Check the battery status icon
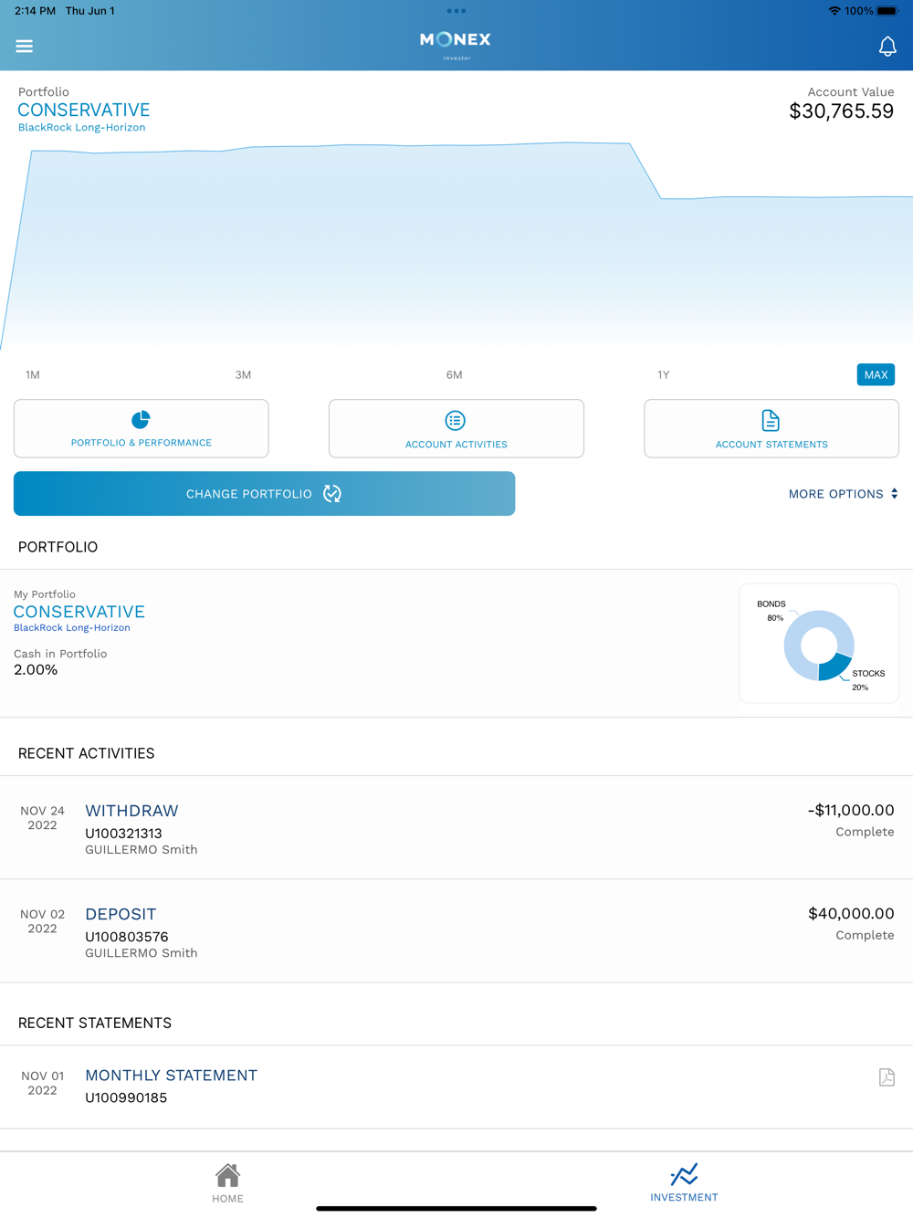The height and width of the screenshot is (1218, 913). click(887, 11)
